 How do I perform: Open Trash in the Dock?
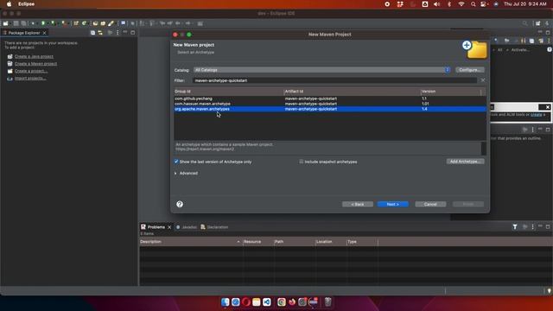click(327, 301)
